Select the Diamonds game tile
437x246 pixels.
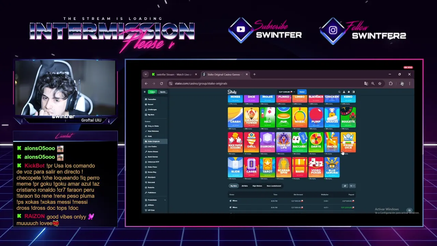click(267, 142)
